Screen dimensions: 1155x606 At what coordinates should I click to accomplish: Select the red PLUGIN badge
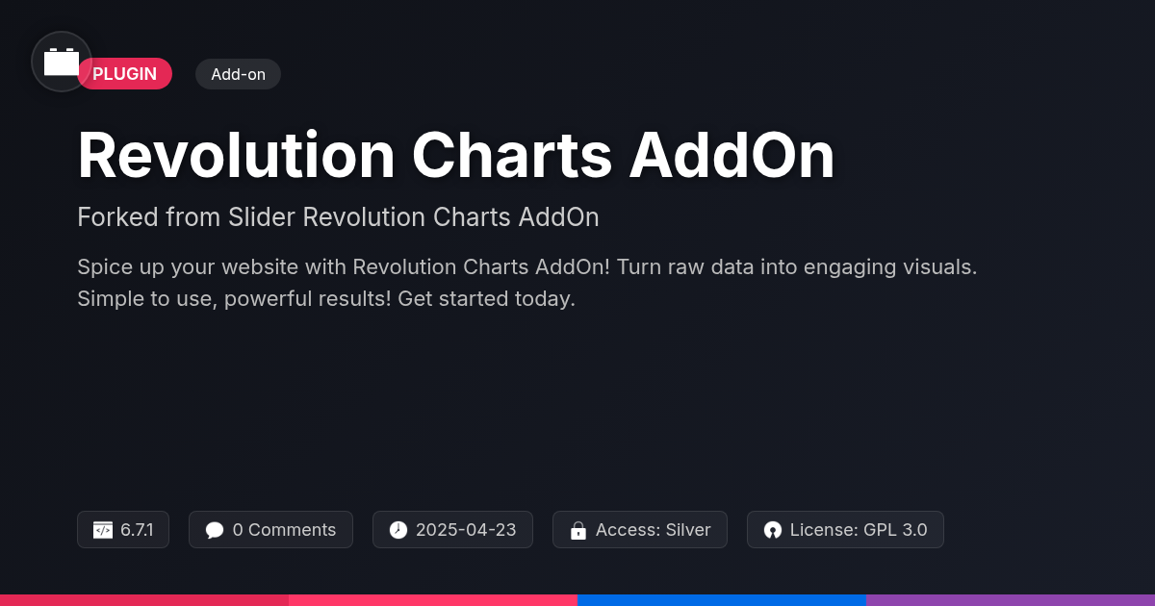click(x=125, y=74)
